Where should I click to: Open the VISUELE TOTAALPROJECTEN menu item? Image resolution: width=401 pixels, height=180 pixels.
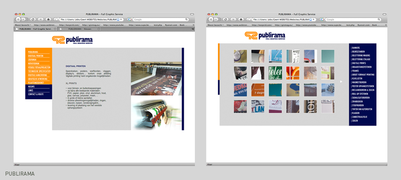click(39, 67)
